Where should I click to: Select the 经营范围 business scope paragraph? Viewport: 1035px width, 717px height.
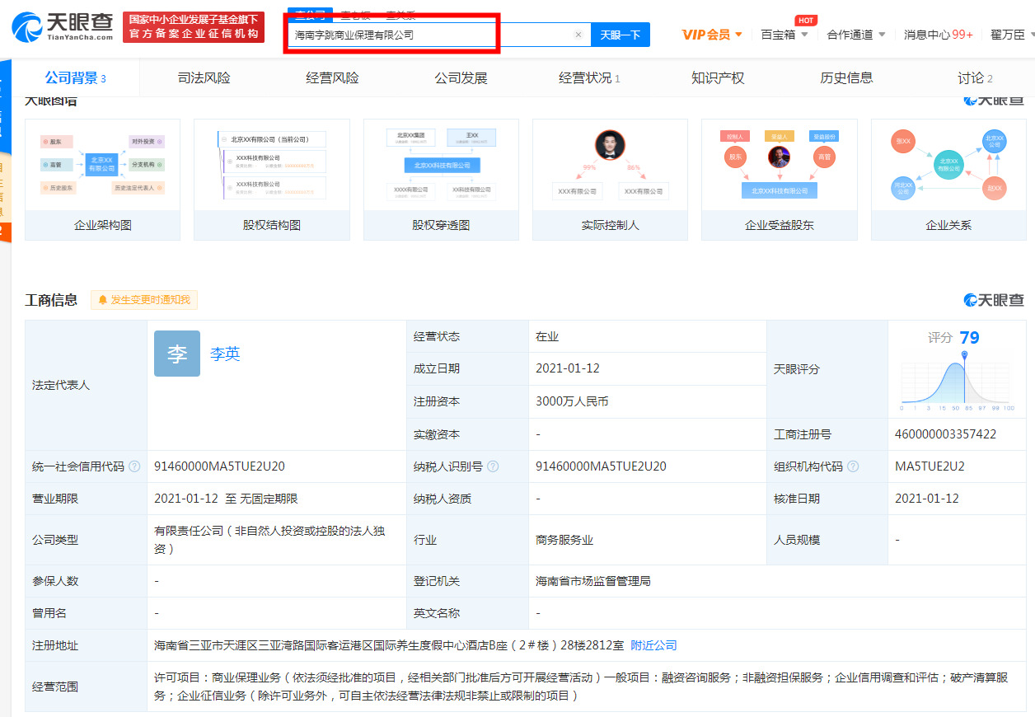(x=581, y=687)
